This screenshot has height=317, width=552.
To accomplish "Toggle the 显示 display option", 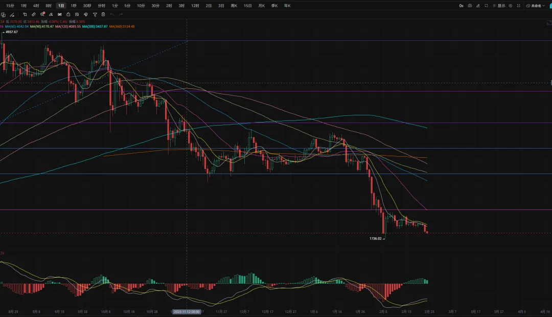I will pos(499,6).
